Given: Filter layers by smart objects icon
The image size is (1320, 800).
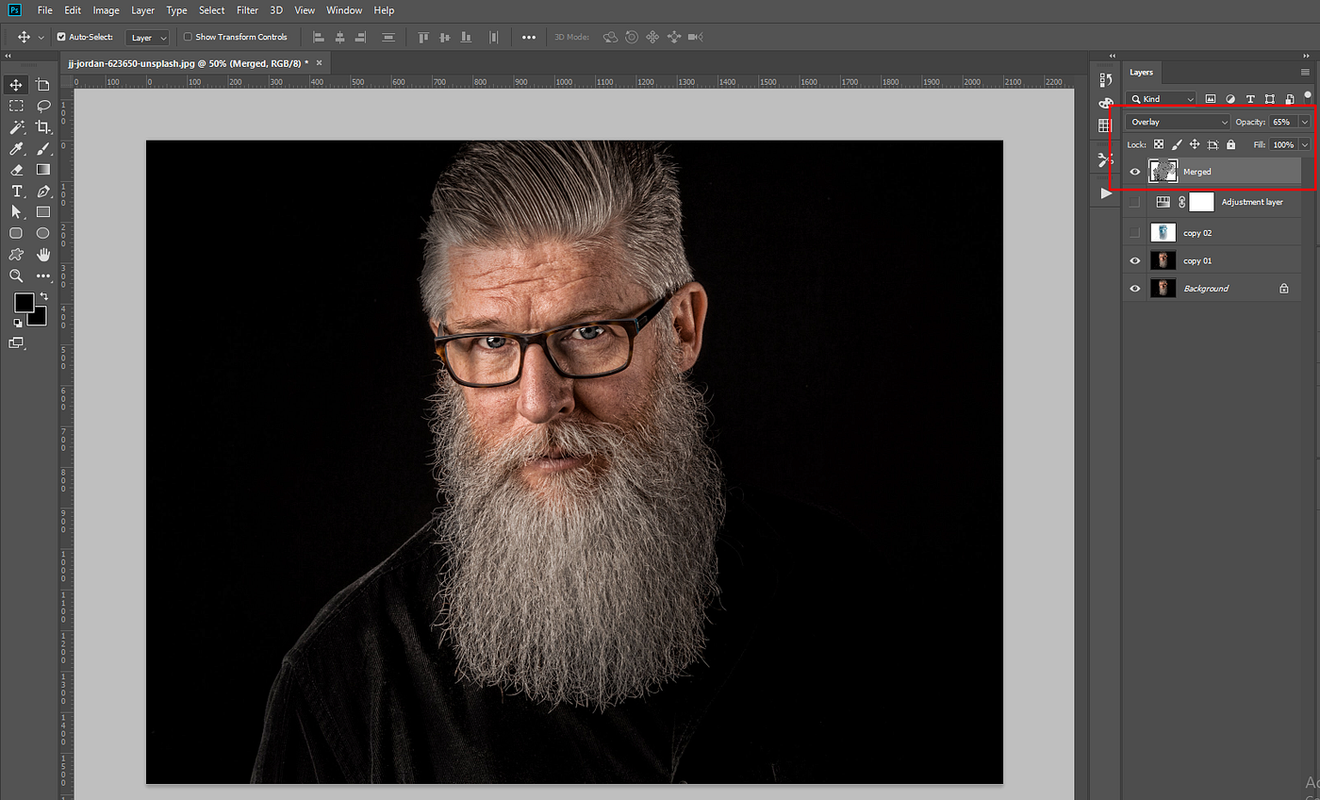Looking at the screenshot, I should tap(1289, 98).
